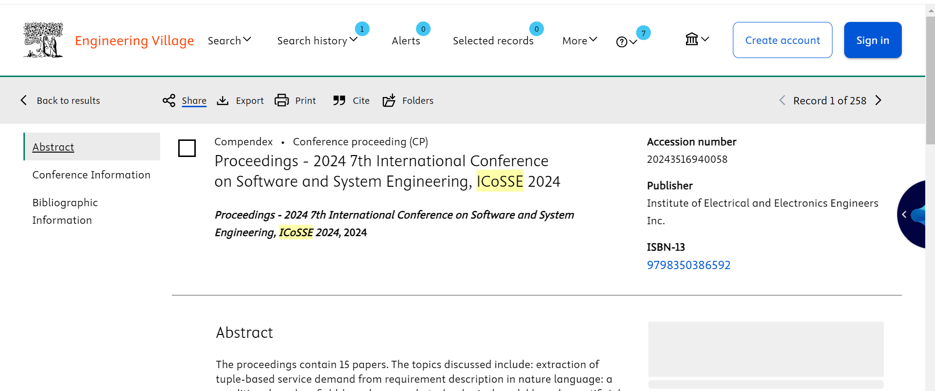Click the Folders icon
The image size is (935, 391).
point(389,100)
